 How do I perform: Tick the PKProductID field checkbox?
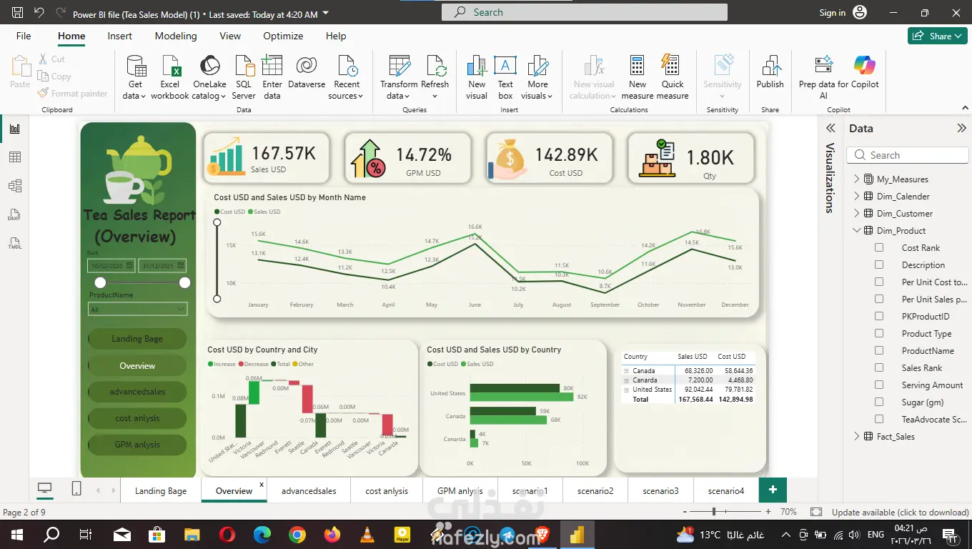coord(879,316)
